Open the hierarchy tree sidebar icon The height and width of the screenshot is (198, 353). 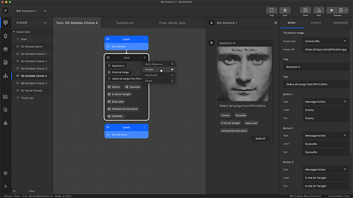click(x=5, y=75)
